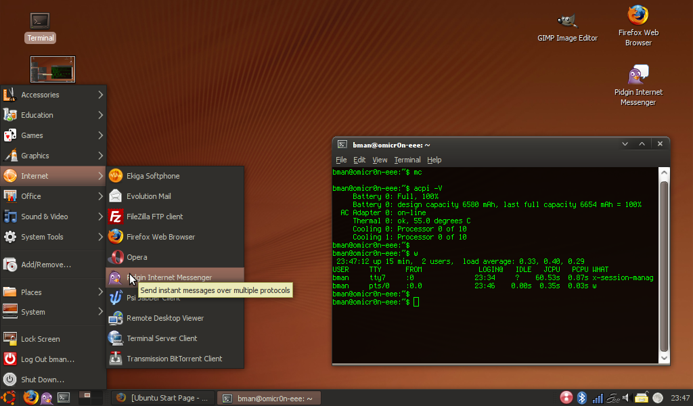This screenshot has height=406, width=693.
Task: Launch Firefox from the panel quick launcher
Action: pos(30,398)
